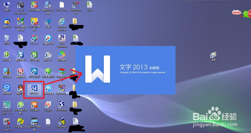Select the WPS文字 shortcut
The width and height of the screenshot is (251, 133).
click(x=34, y=90)
